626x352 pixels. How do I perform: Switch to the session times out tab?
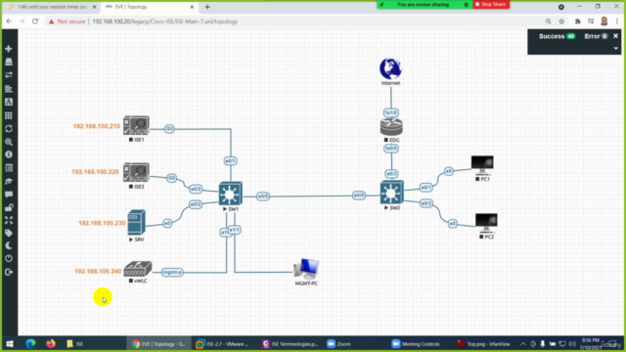[x=51, y=7]
